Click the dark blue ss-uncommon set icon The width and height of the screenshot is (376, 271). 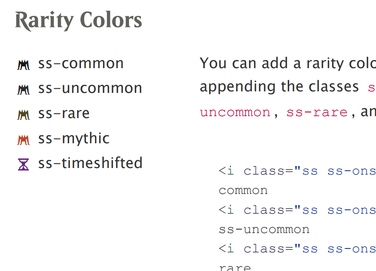pos(24,90)
